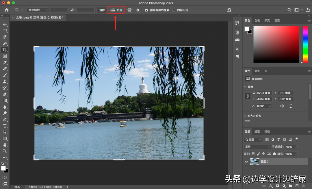The height and width of the screenshot is (189, 312).
Task: Uncheck 删除裁剪的像素 checkbox
Action: (x=146, y=10)
